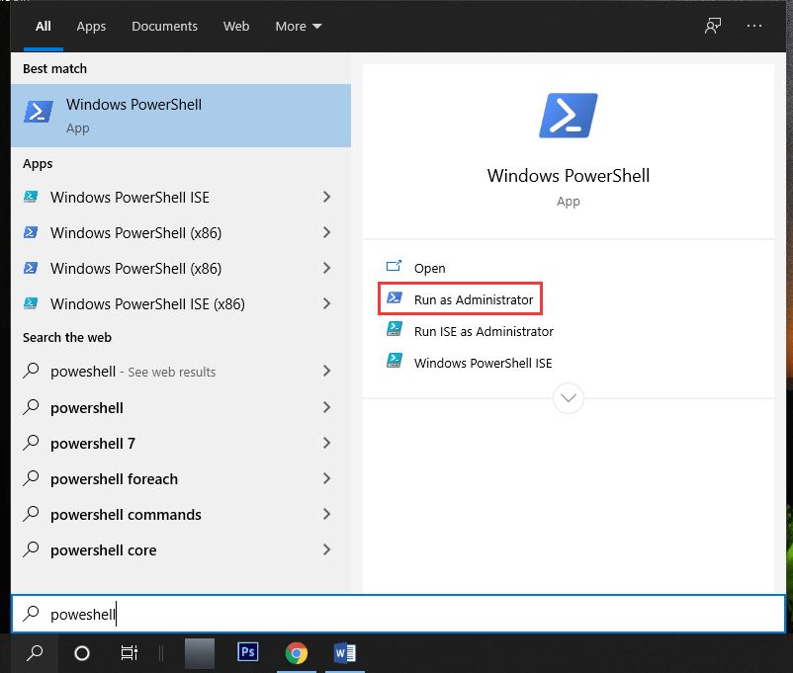Viewport: 793px width, 673px height.
Task: Click the taskbar search magnifier icon
Action: pyautogui.click(x=35, y=653)
